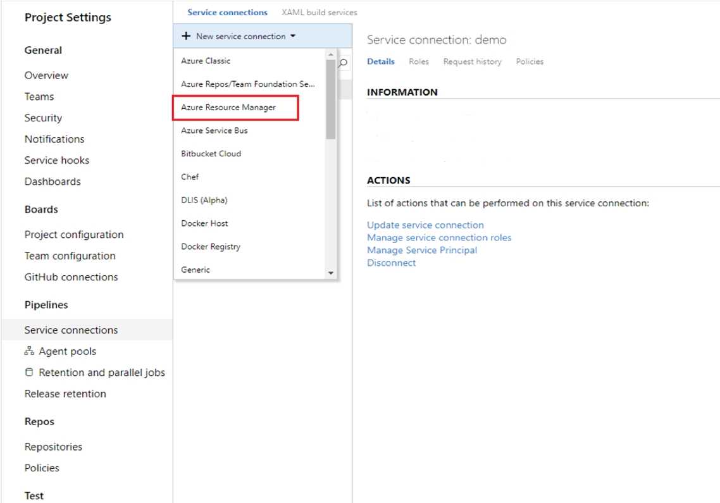This screenshot has height=503, width=720.
Task: Click the Agent pools icon in sidebar
Action: [x=29, y=351]
